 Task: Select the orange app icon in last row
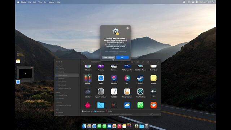153,105
